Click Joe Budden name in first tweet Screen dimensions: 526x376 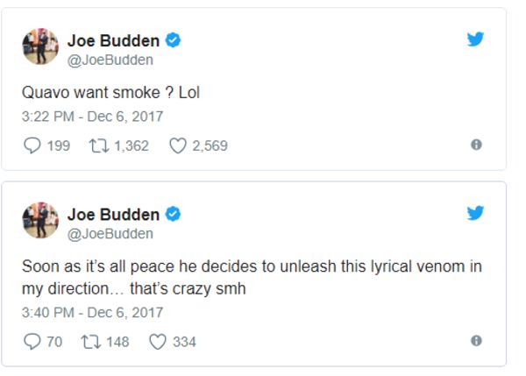click(x=113, y=41)
